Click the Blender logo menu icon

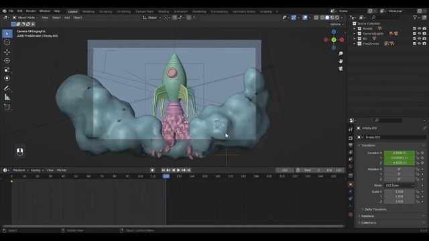click(x=5, y=11)
